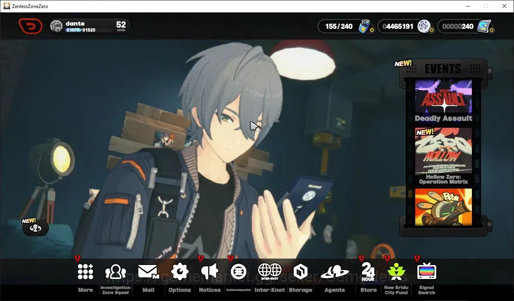514x301 pixels.
Task: Click the red back arrow button
Action: click(x=30, y=26)
